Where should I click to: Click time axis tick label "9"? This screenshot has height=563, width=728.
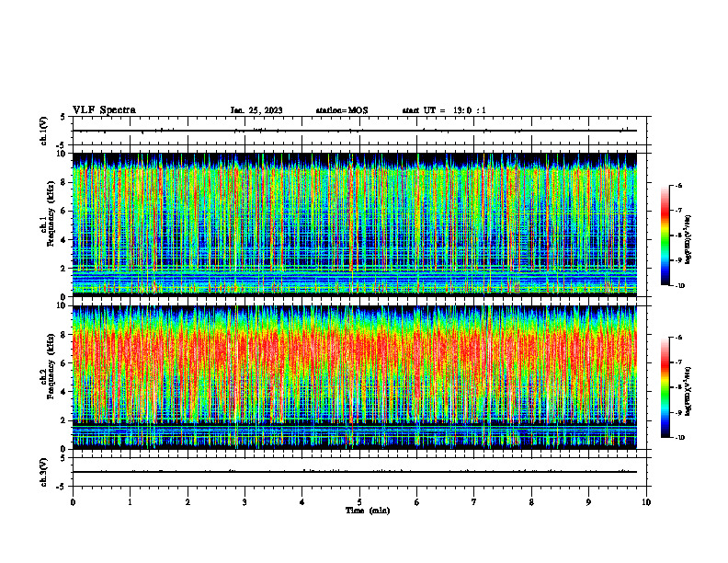588,502
